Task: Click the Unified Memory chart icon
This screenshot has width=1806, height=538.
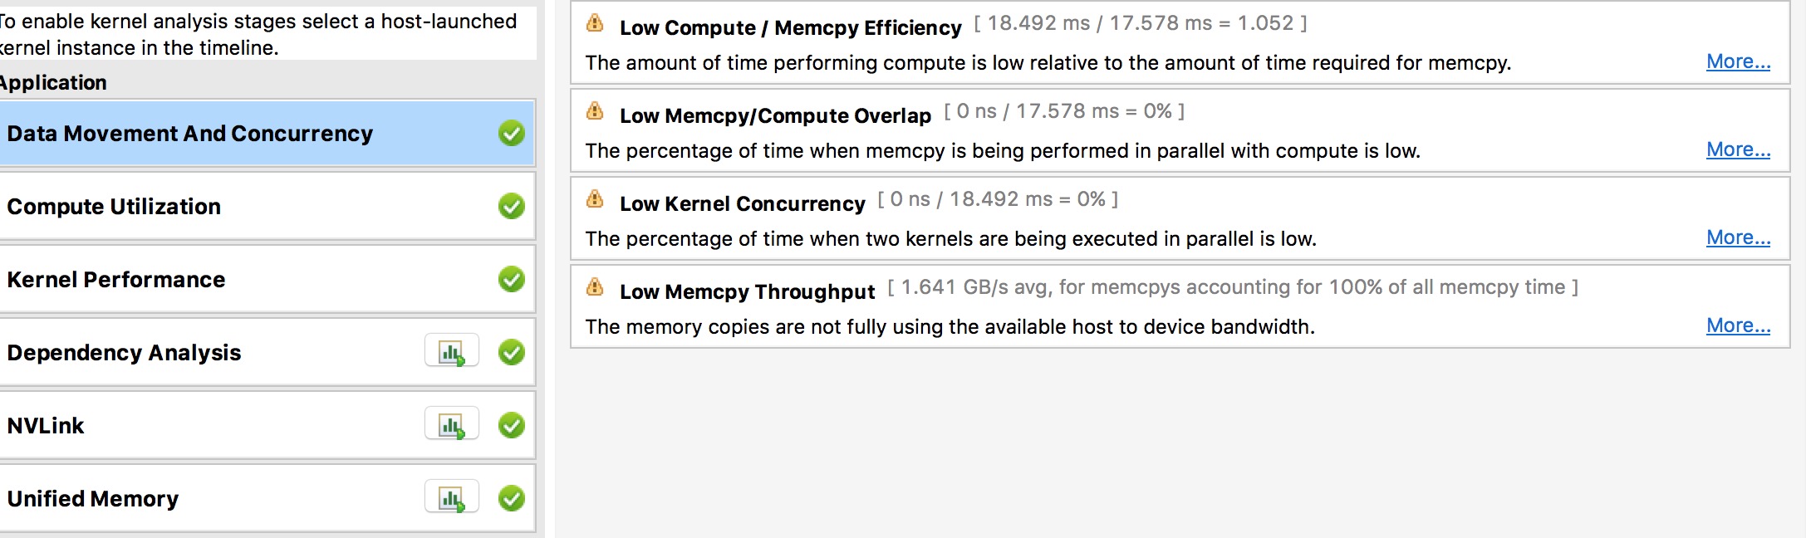Action: [x=451, y=498]
